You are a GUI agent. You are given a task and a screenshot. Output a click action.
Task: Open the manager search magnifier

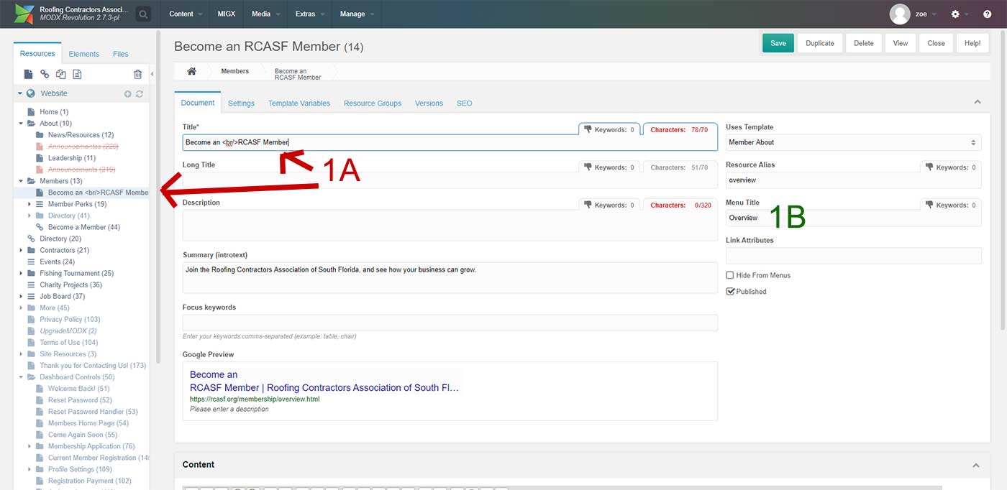pos(143,14)
